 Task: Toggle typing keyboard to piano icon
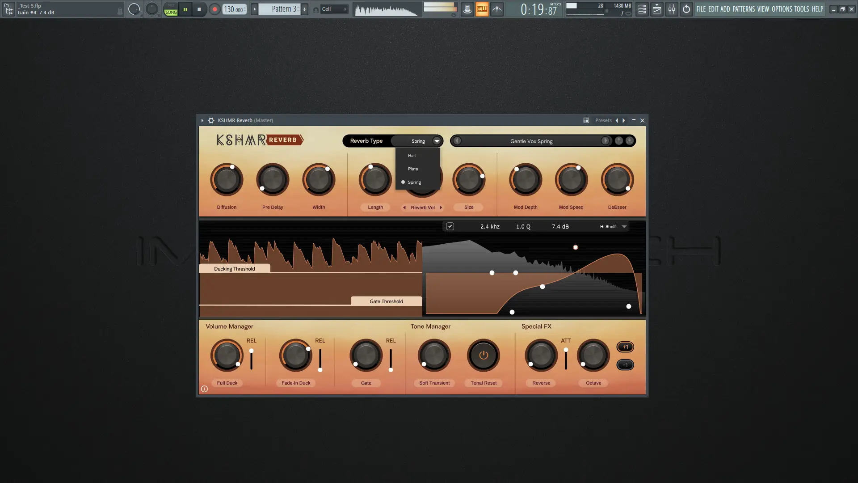point(482,9)
